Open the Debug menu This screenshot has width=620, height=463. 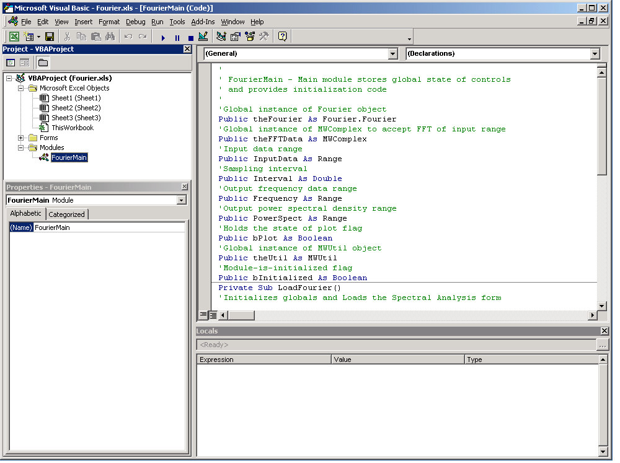pyautogui.click(x=136, y=22)
